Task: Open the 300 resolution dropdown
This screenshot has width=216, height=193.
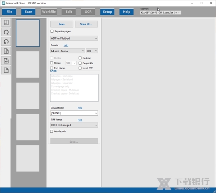Action: point(92,51)
